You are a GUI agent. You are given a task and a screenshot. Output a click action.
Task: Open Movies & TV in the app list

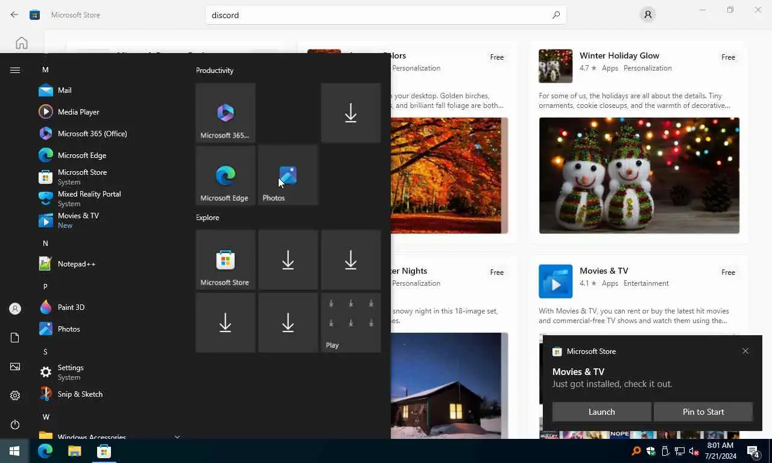[109, 221]
